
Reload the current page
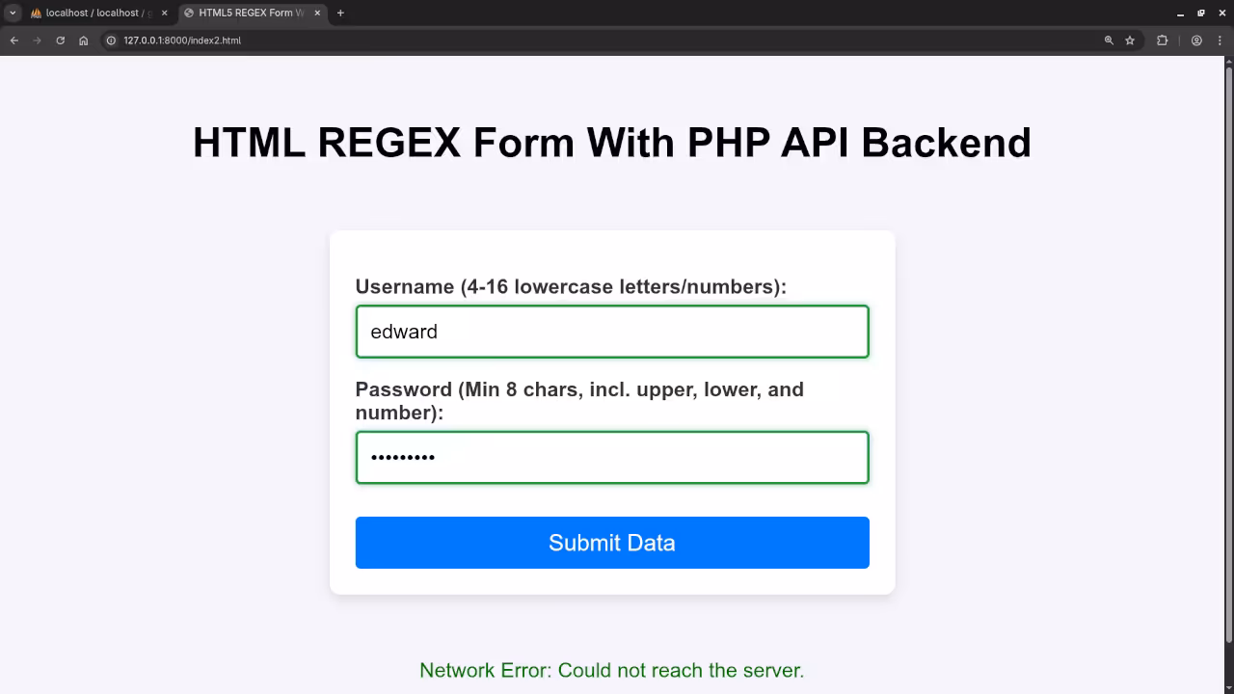60,40
